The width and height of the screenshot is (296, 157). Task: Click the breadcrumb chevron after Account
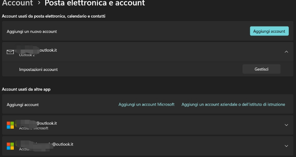[39, 3]
